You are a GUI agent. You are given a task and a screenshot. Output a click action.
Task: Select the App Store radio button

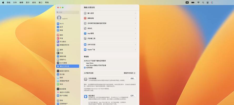point(85,63)
